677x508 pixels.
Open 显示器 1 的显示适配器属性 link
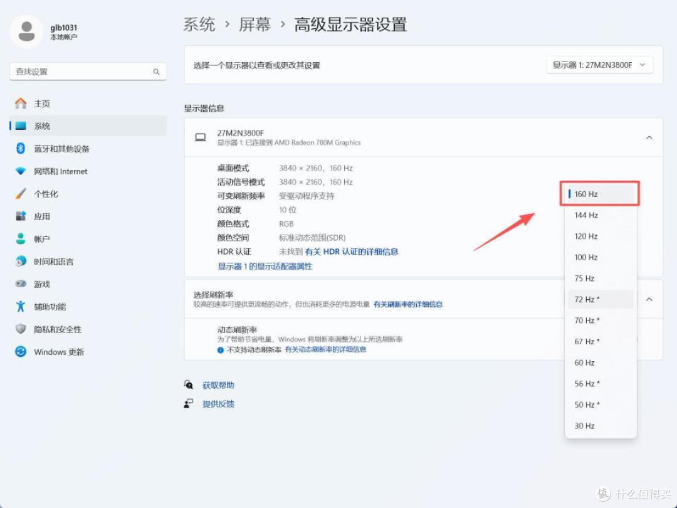tap(265, 267)
